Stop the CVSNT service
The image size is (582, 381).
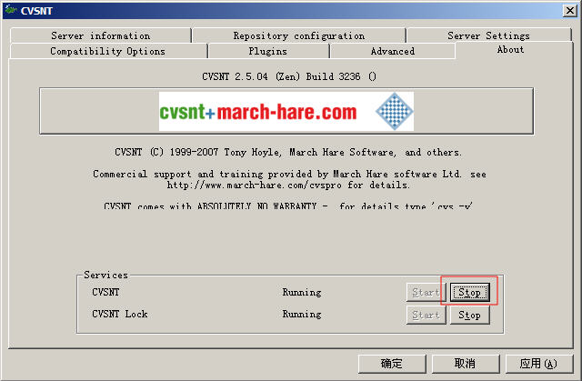(469, 292)
